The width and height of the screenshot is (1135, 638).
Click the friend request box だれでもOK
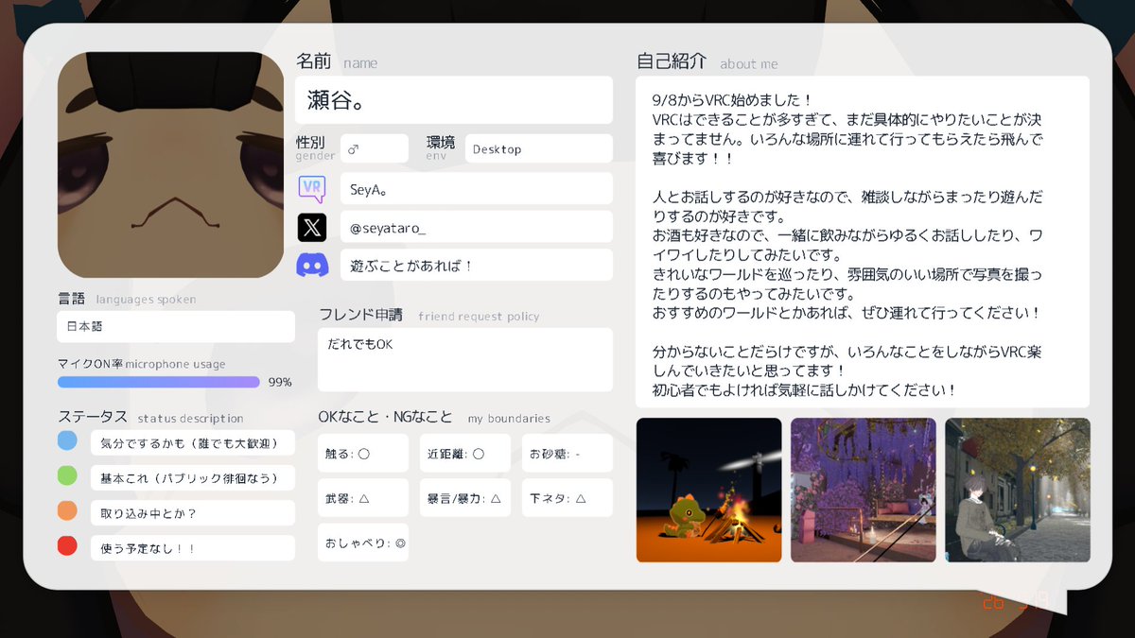465,360
